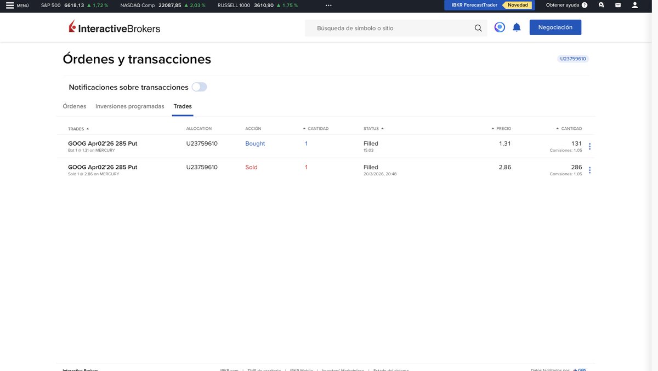Open the chat support icon

pyautogui.click(x=602, y=5)
